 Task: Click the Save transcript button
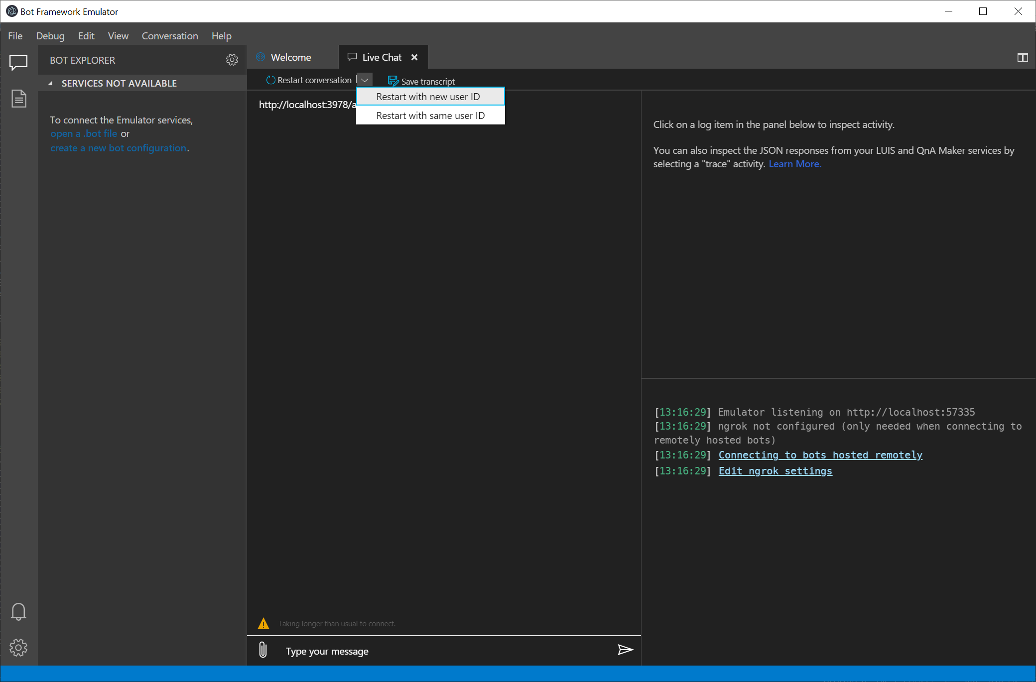click(421, 81)
